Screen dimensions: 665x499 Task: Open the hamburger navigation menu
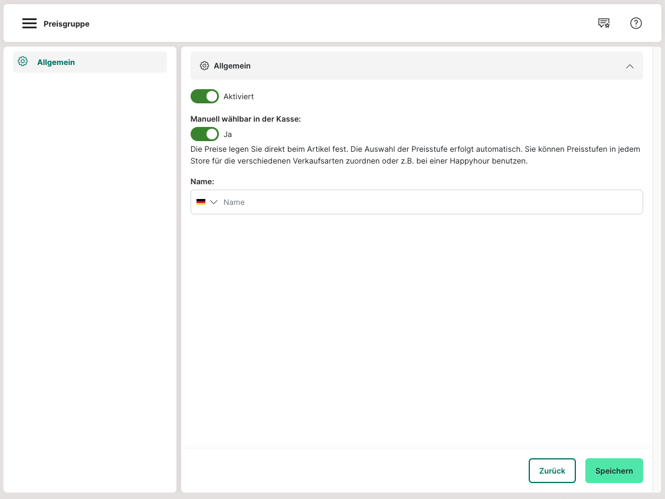tap(30, 24)
